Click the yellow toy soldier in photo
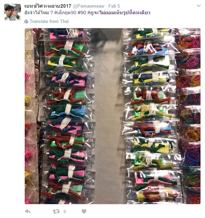This screenshot has width=205, height=218. [151, 111]
